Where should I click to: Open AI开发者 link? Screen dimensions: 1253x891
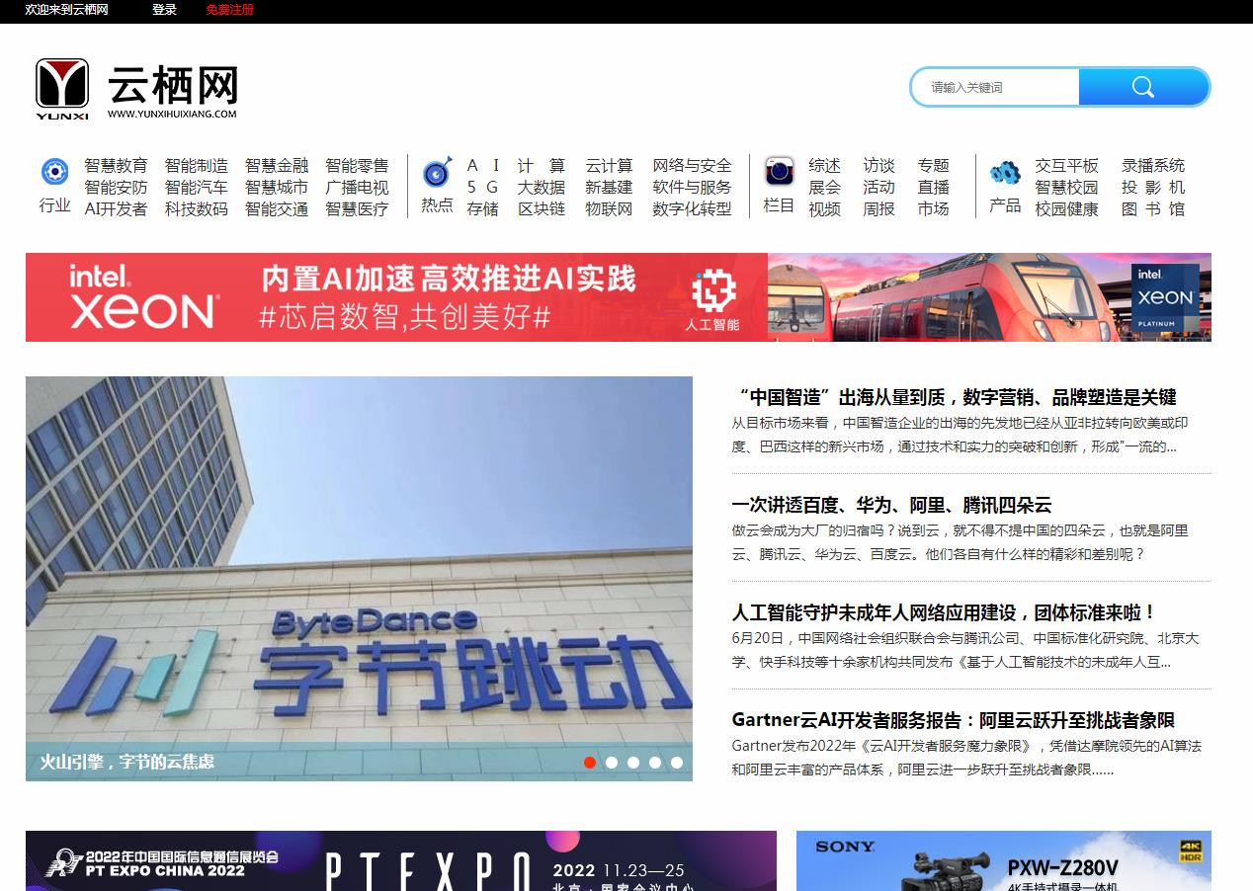pyautogui.click(x=116, y=209)
